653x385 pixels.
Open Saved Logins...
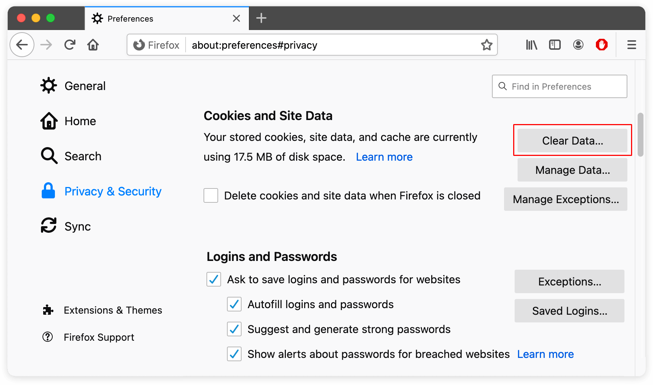pos(570,311)
